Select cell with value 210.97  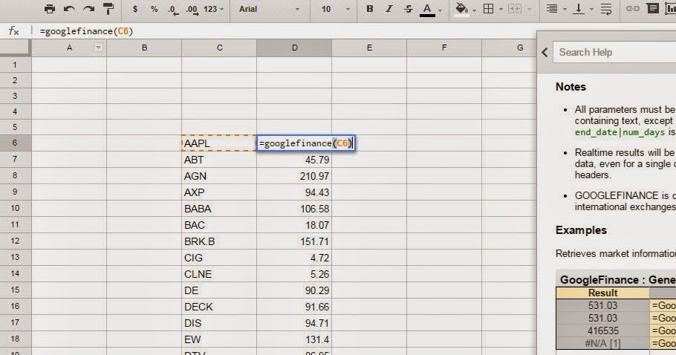[x=294, y=176]
